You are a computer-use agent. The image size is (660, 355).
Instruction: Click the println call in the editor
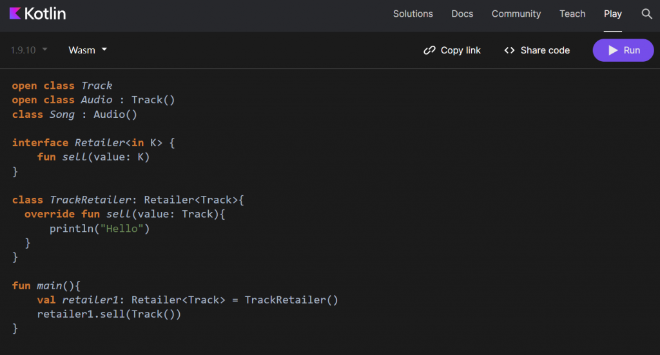[x=72, y=229]
